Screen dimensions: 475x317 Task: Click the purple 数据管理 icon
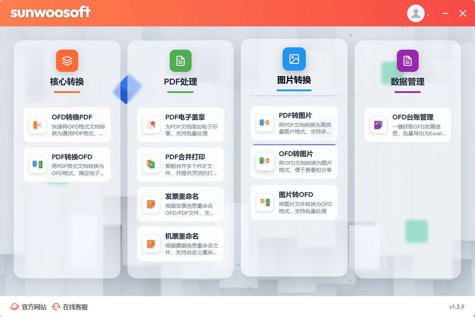point(407,61)
